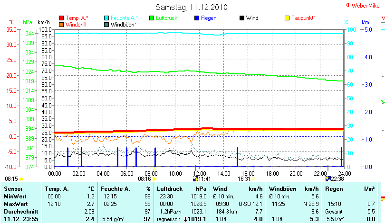The image size is (385, 223).
Task: Click the Windböen* legend label
Action: (123, 25)
